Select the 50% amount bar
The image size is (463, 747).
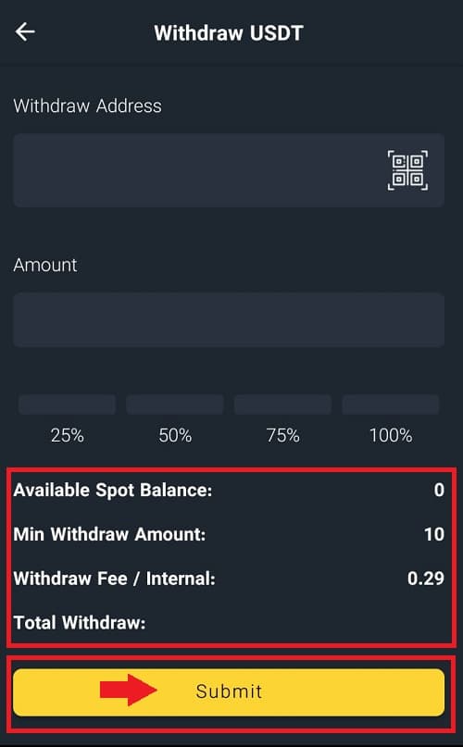(x=175, y=404)
